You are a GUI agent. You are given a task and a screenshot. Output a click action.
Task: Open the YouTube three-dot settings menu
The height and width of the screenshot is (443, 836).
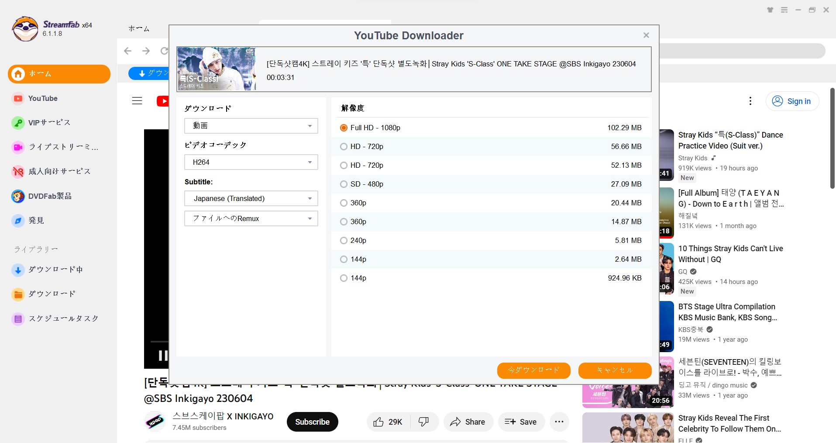tap(750, 101)
